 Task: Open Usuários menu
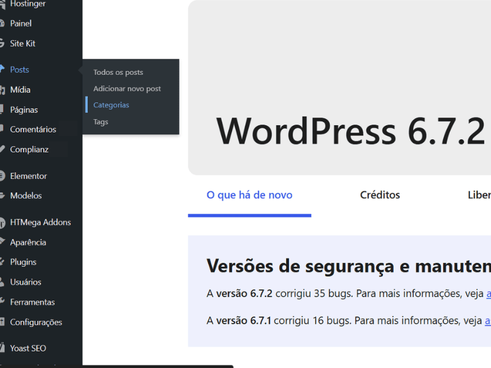[x=26, y=282]
